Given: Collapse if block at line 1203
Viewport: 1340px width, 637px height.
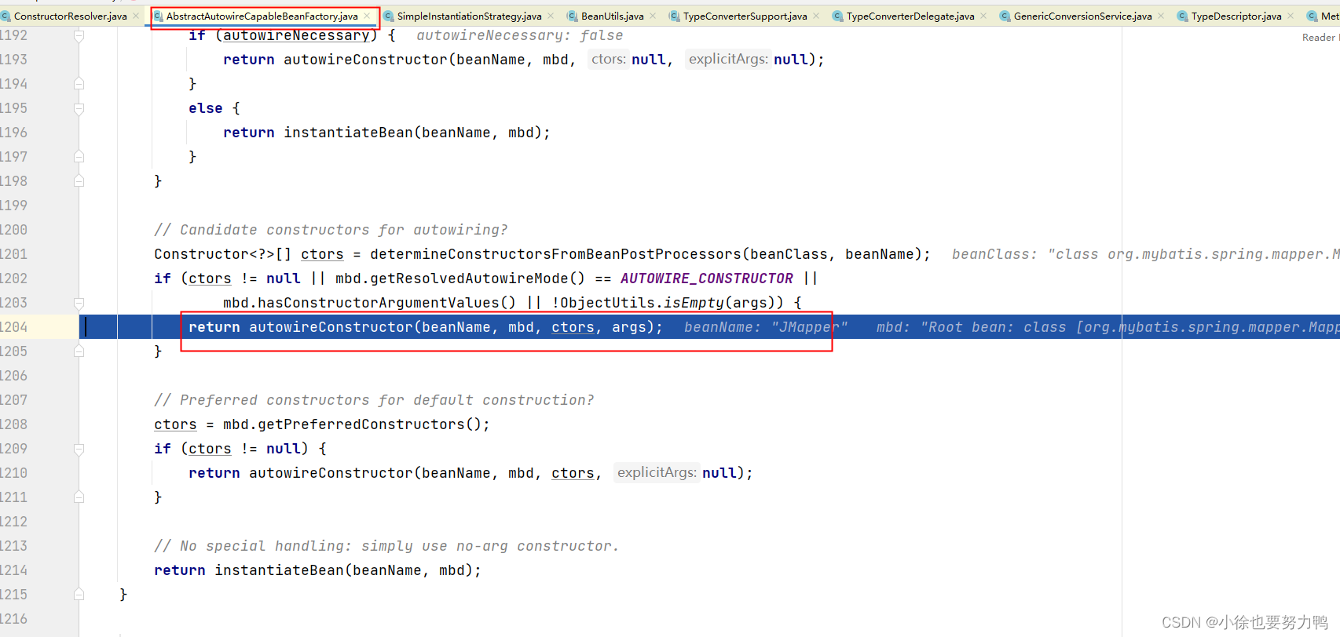Looking at the screenshot, I should coord(79,303).
